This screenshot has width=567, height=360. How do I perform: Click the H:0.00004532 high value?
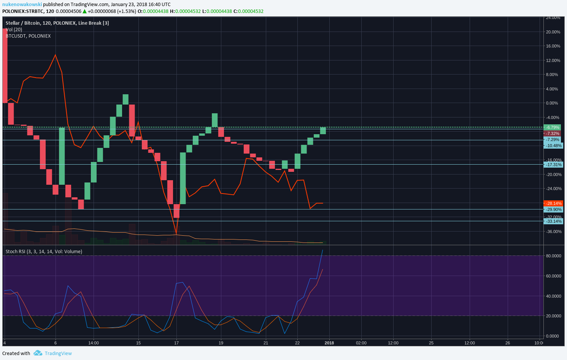coord(185,11)
